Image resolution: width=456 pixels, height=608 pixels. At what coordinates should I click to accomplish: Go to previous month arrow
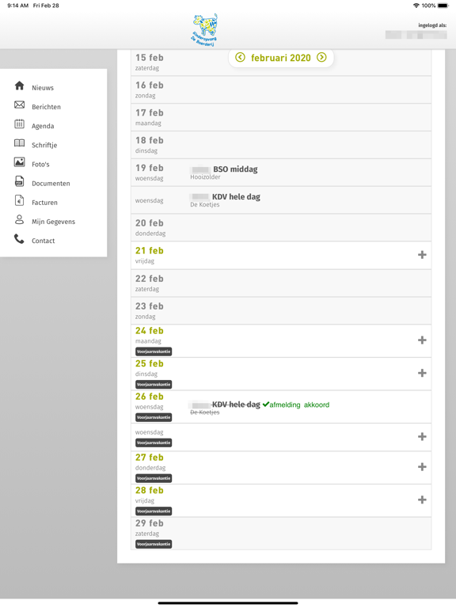pos(240,57)
